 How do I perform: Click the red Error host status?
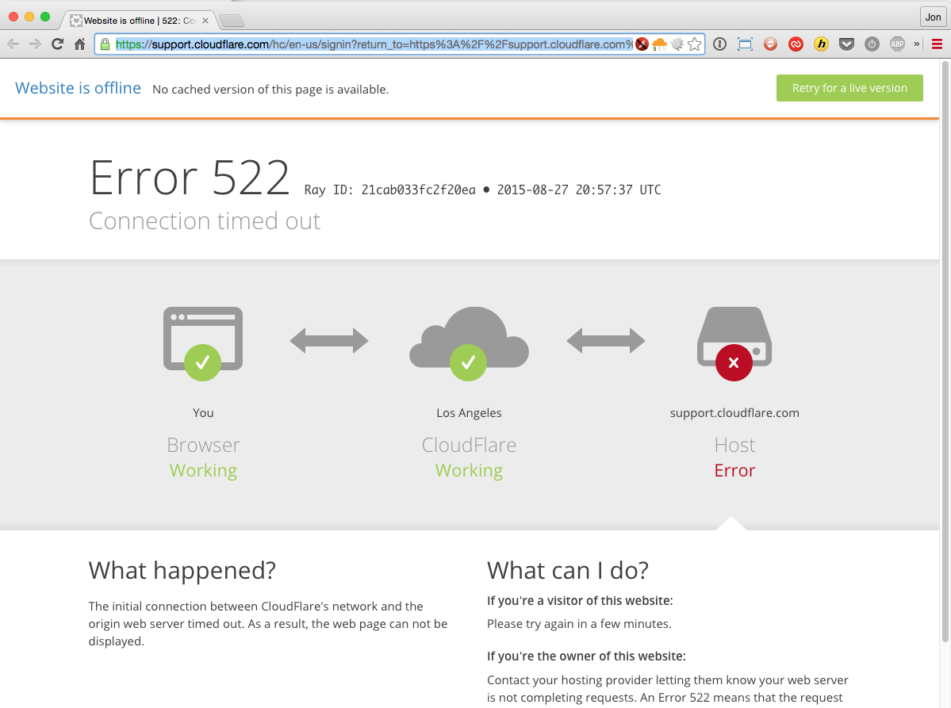[734, 470]
